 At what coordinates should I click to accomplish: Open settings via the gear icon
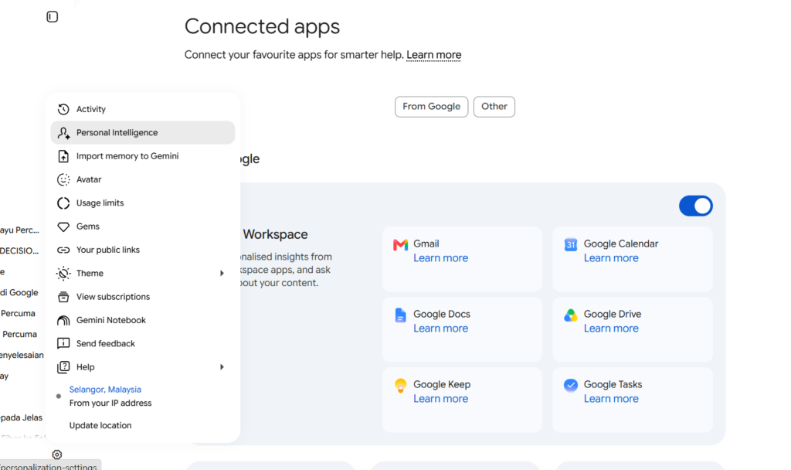[x=57, y=455]
